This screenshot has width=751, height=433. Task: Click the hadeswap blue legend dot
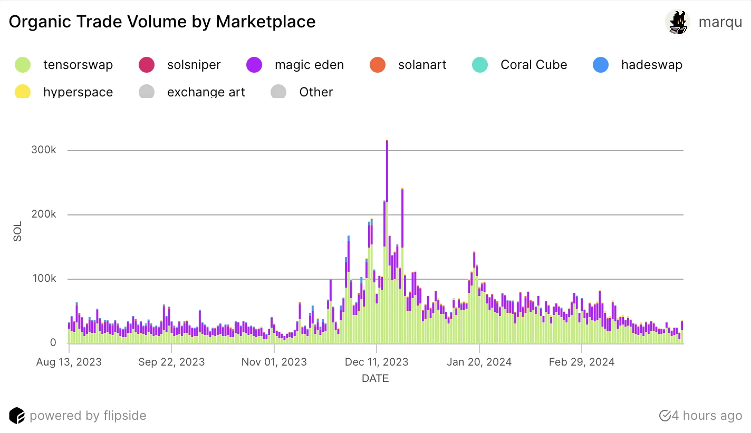pyautogui.click(x=600, y=65)
